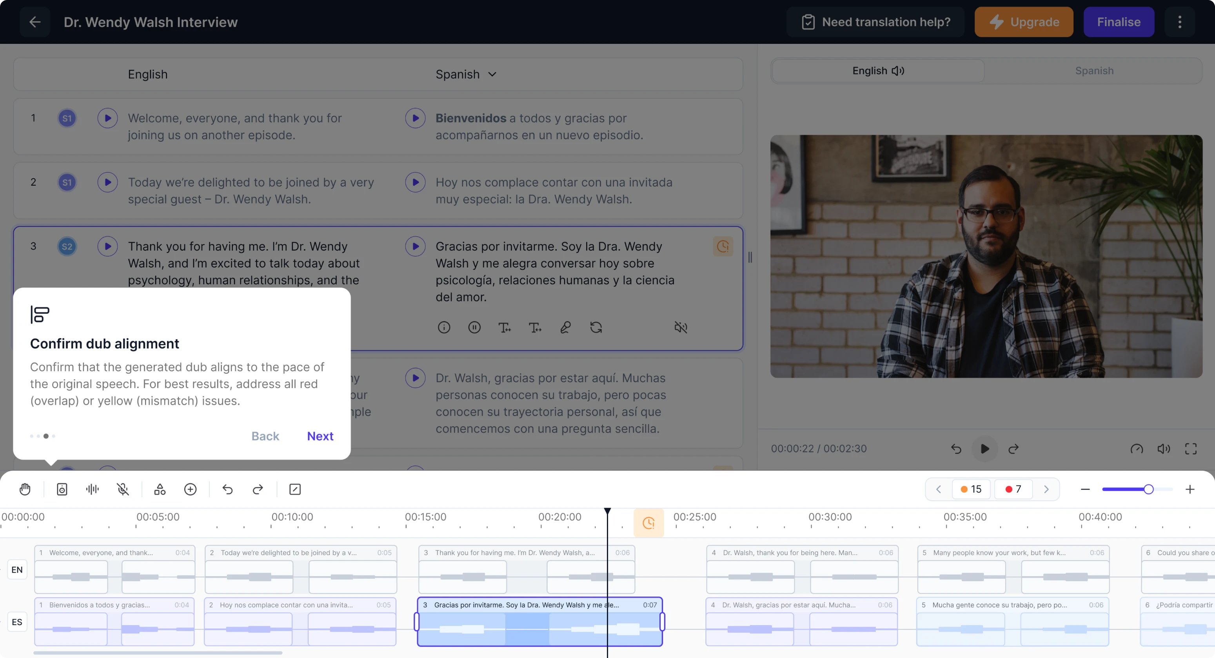1215x658 pixels.
Task: Open segment 3 info icon
Action: point(444,327)
